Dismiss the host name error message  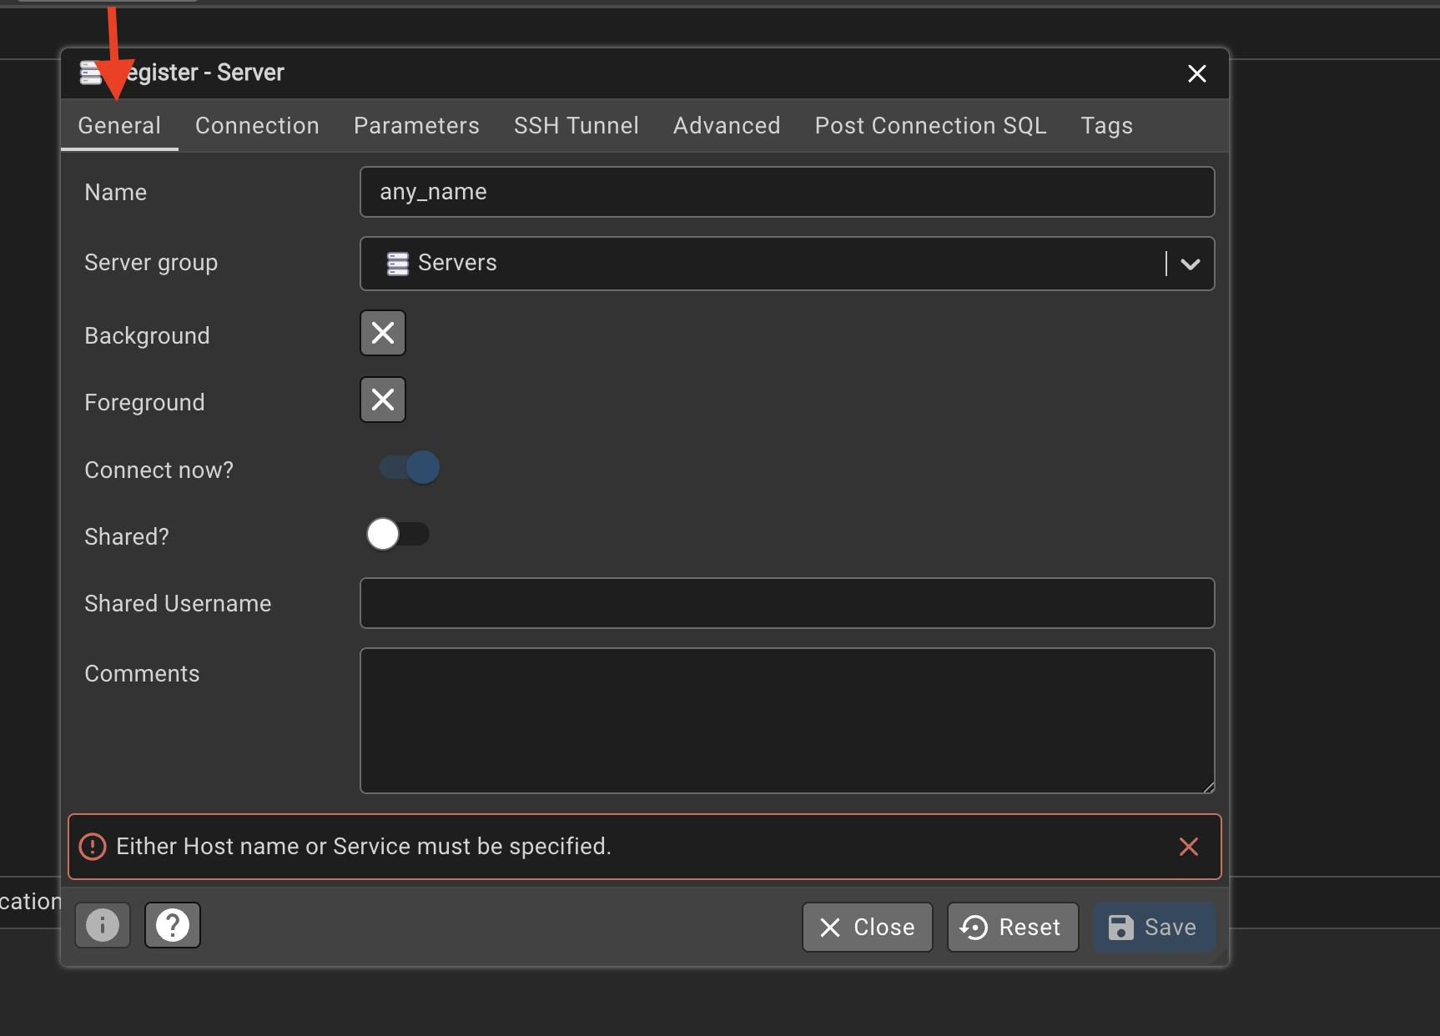point(1188,847)
